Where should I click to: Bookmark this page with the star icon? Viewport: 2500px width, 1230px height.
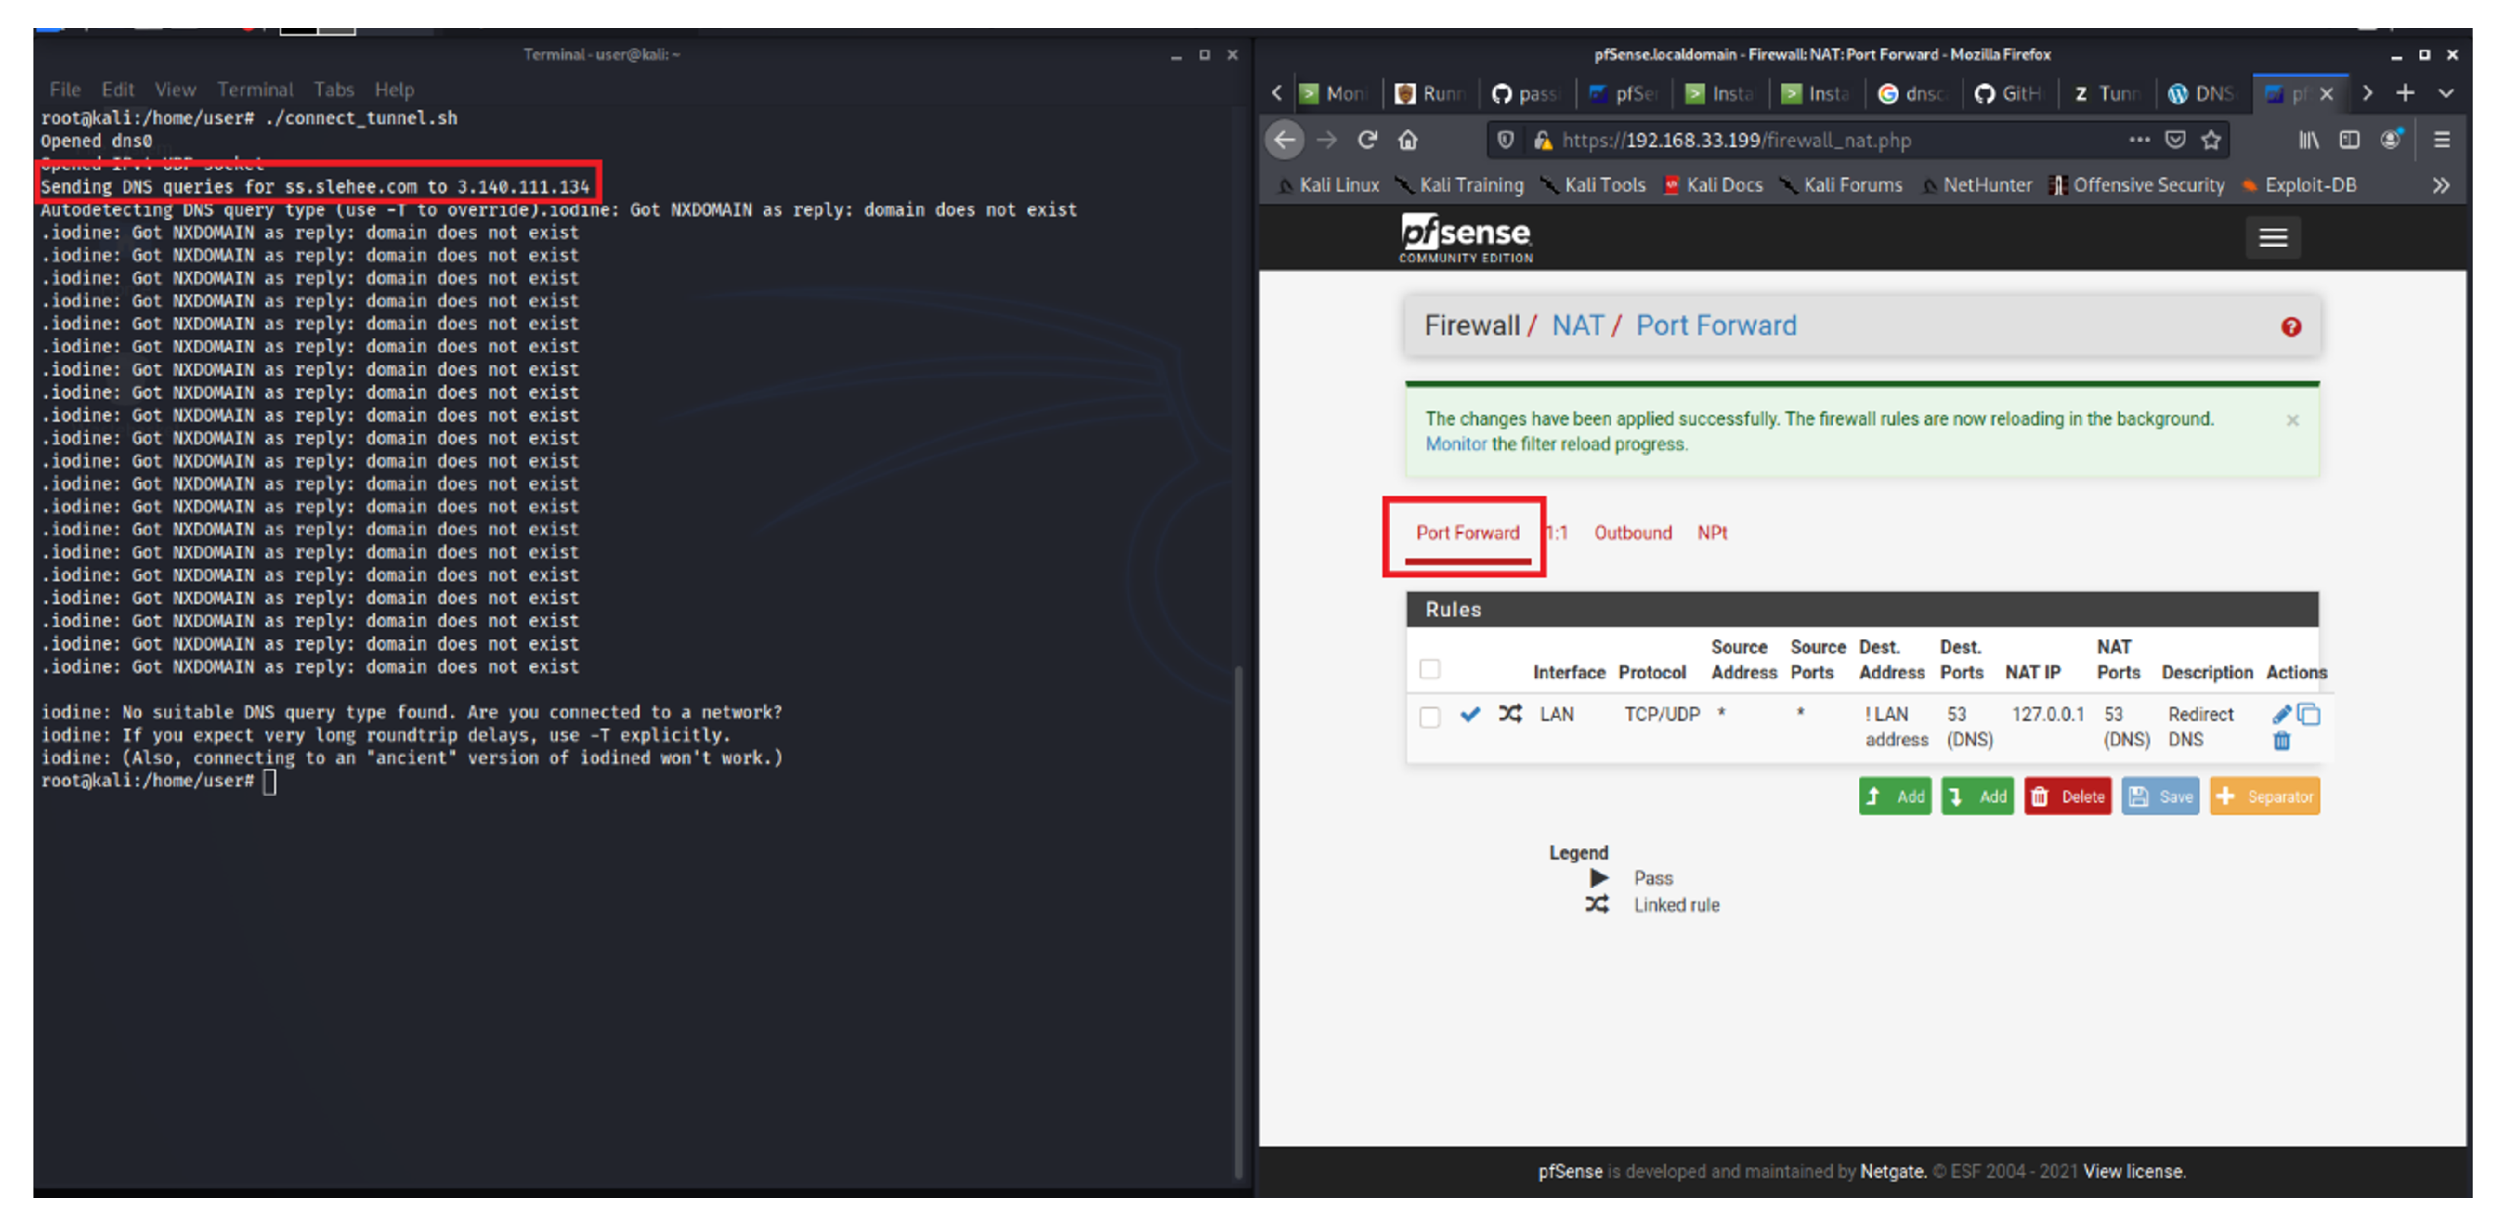coord(2211,140)
